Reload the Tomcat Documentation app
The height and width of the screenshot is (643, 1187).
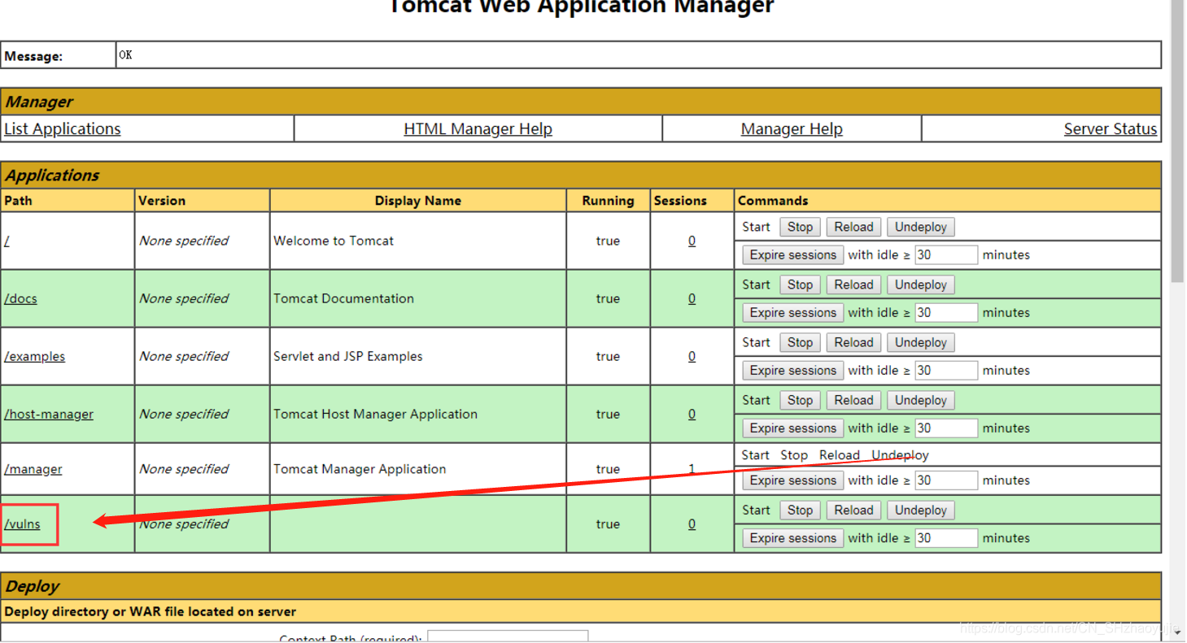(x=853, y=285)
